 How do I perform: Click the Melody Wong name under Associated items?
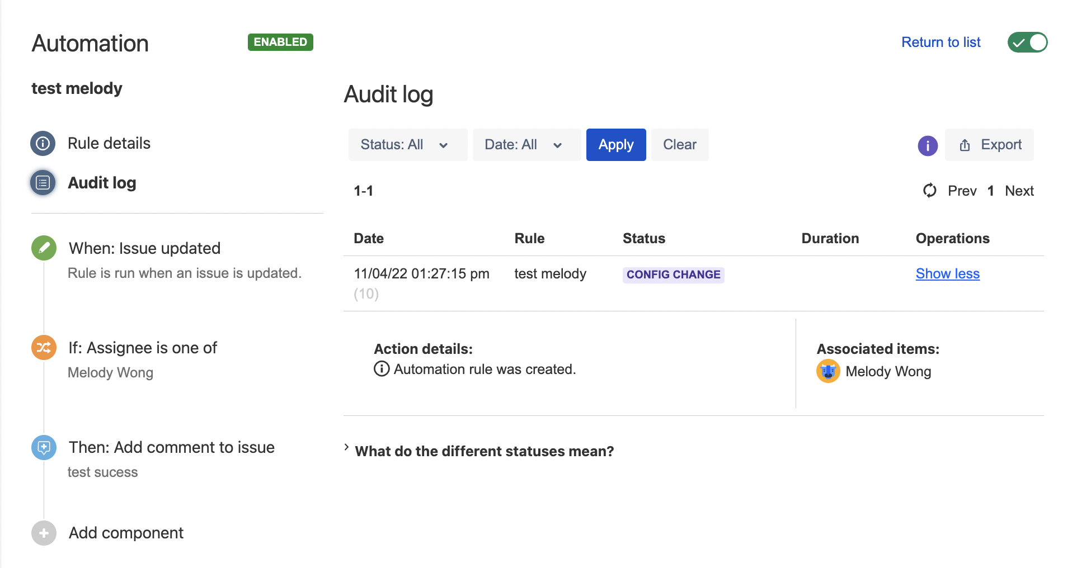pos(888,372)
